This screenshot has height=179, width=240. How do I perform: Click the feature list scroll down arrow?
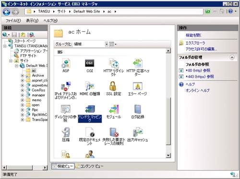[x=168, y=155]
